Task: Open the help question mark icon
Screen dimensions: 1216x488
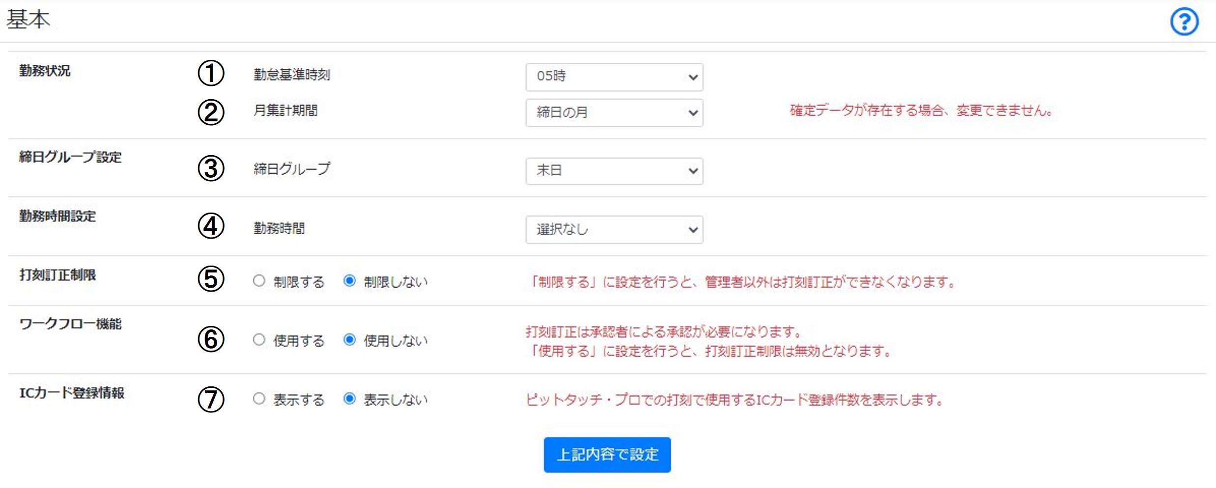Action: coord(1184,22)
